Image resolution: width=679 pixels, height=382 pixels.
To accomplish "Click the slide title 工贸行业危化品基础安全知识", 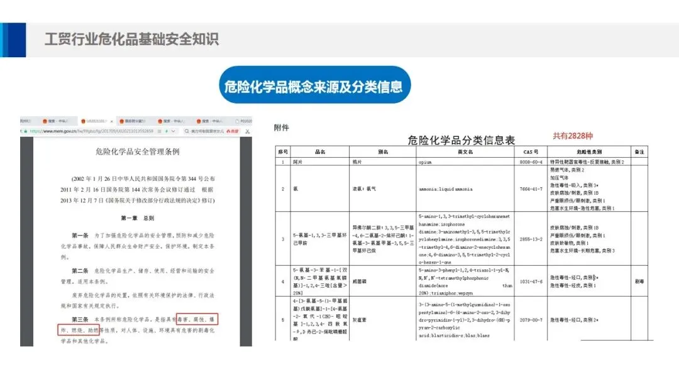I will (132, 39).
